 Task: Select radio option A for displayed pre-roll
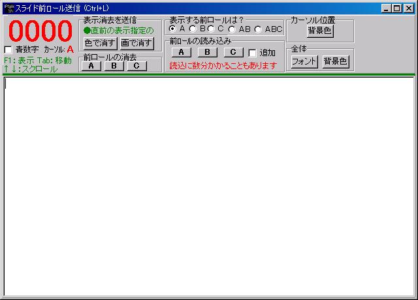[172, 29]
